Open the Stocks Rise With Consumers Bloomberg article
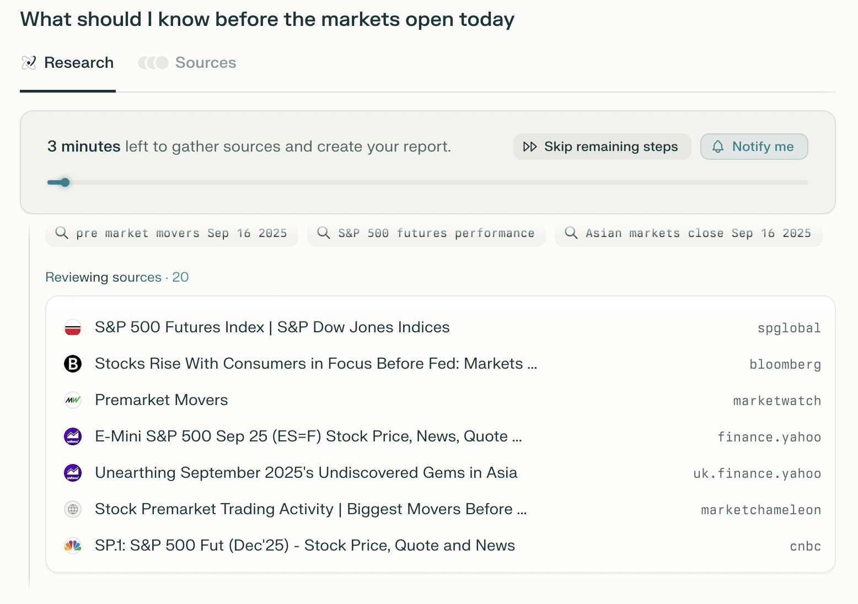This screenshot has height=604, width=858. point(315,364)
